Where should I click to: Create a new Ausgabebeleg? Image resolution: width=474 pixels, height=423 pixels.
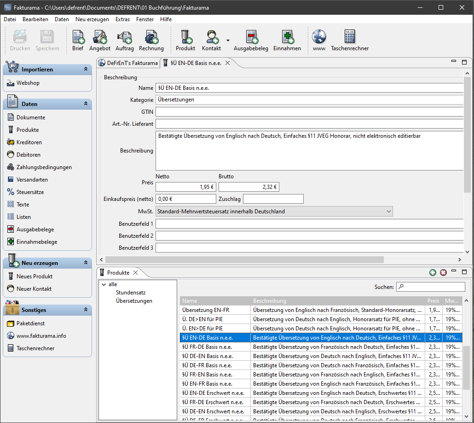coord(251,40)
